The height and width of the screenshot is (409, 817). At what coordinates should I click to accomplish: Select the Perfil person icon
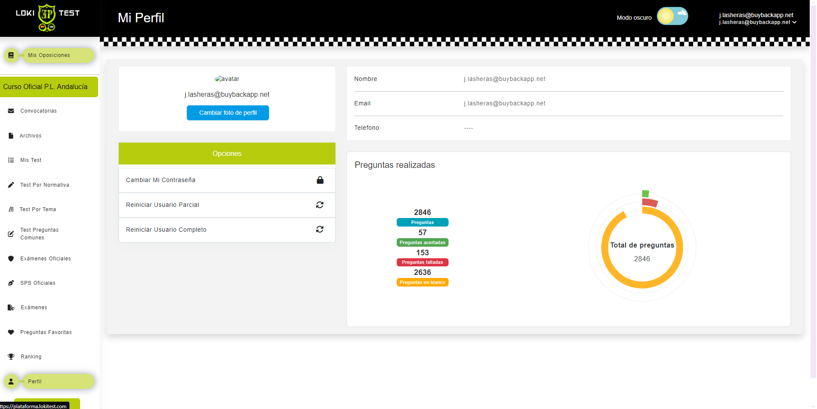tap(12, 381)
